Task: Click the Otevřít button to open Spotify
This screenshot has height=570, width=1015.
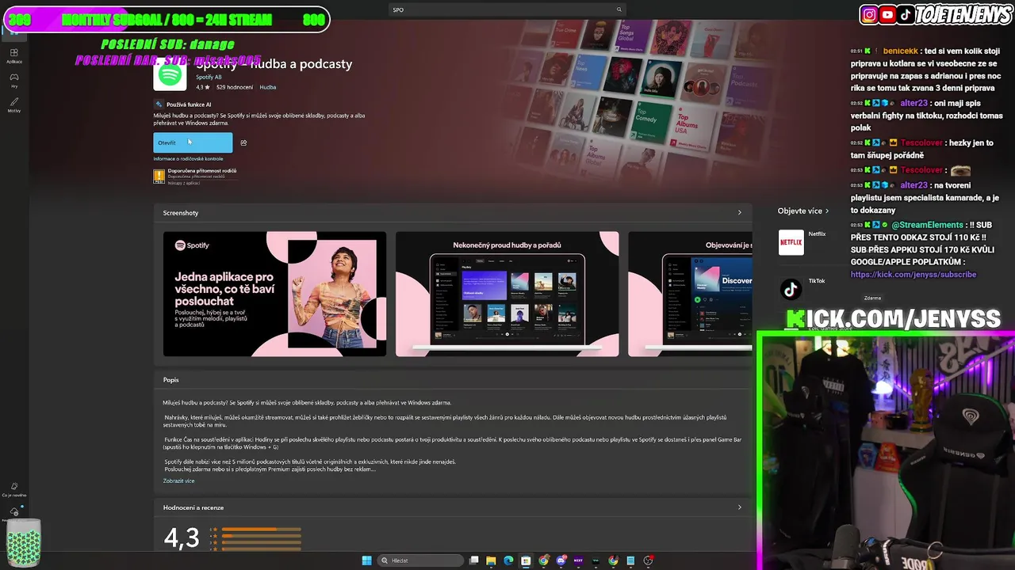Action: [193, 142]
